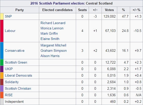Open the Liberal Democrats link
This screenshot has height=105, width=143.
tap(18, 75)
